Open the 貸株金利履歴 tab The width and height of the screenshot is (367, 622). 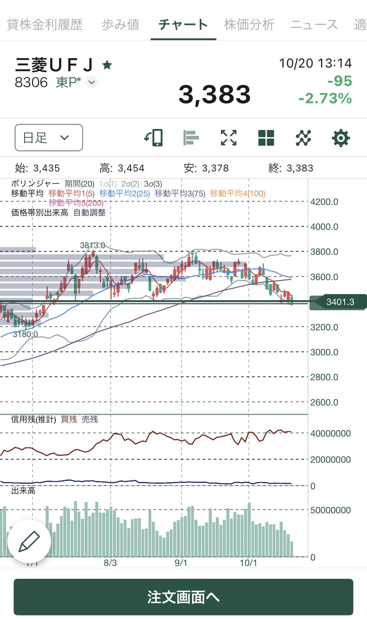45,25
